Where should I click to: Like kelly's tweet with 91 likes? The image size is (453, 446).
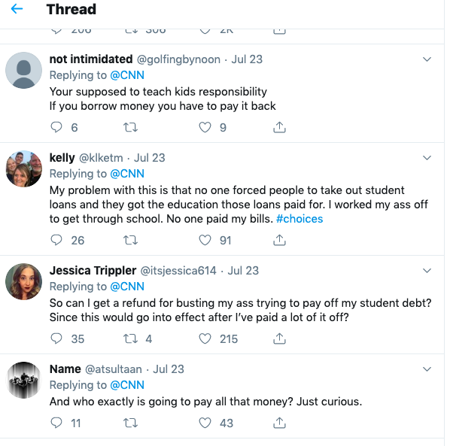(x=205, y=241)
